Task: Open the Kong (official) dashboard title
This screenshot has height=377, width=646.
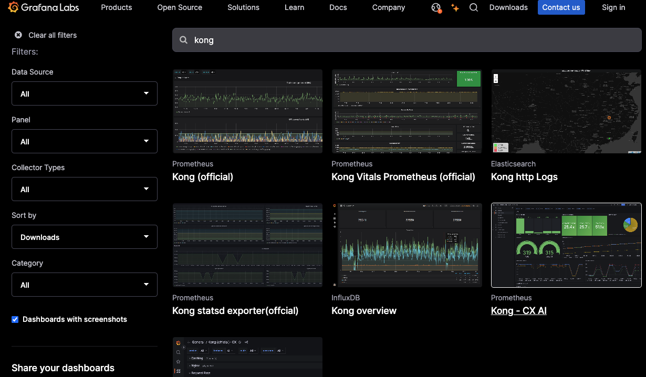Action: (203, 177)
